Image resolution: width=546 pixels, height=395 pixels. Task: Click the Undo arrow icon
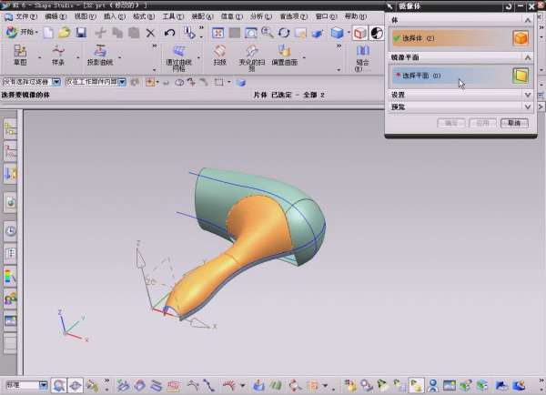tap(169, 33)
